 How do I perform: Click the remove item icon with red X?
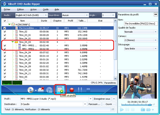point(41,89)
